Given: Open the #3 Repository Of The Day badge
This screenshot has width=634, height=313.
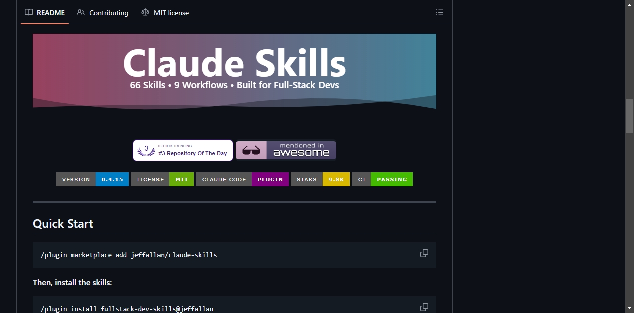Looking at the screenshot, I should pyautogui.click(x=183, y=150).
